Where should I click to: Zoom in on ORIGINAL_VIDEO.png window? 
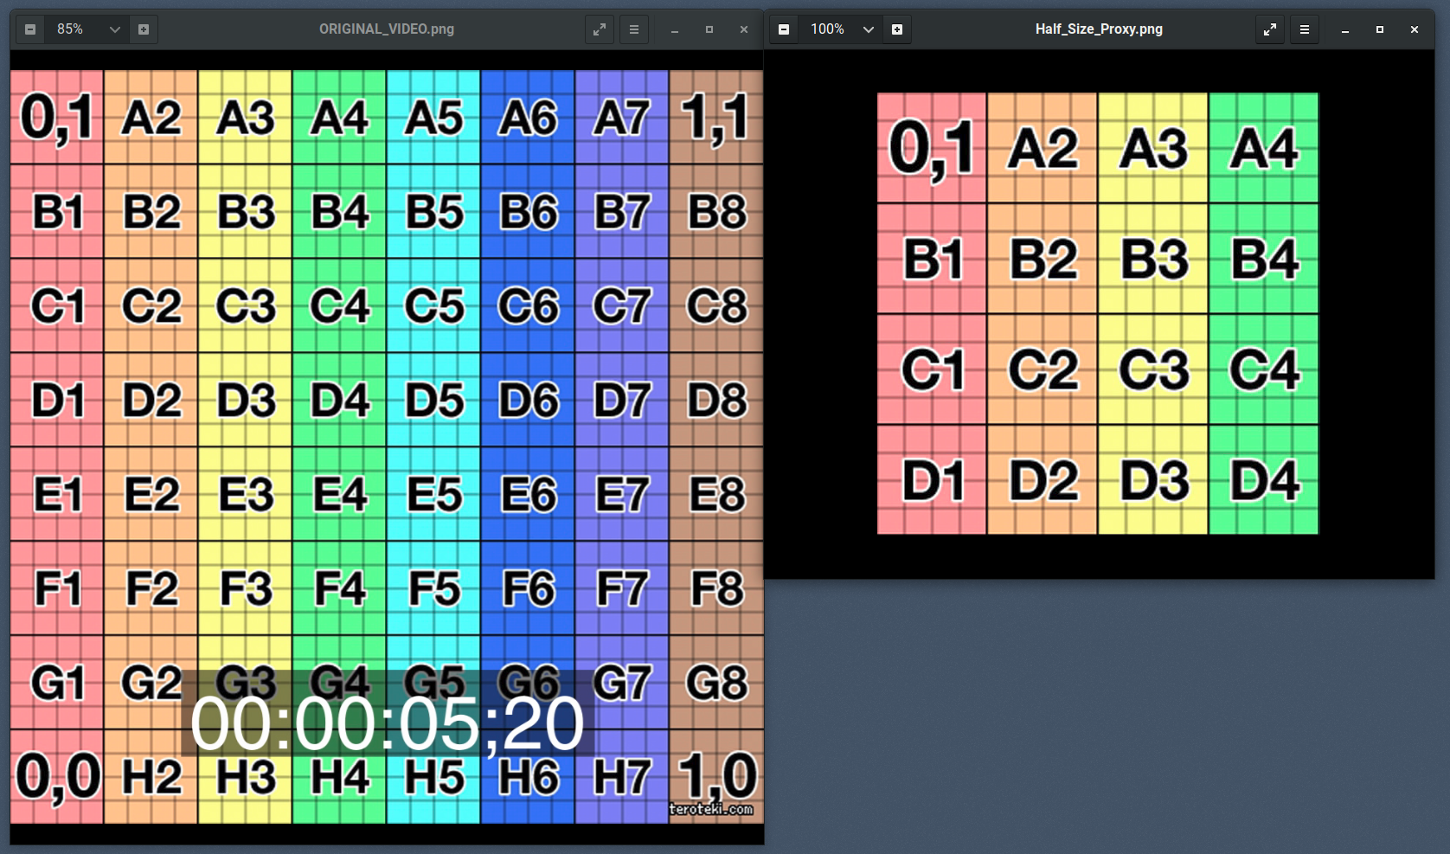[x=144, y=29]
